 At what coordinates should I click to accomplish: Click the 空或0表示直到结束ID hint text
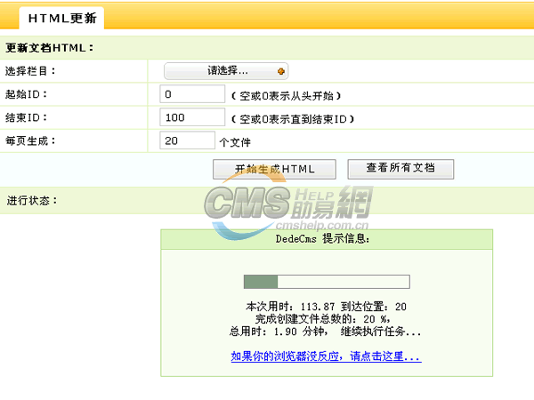coord(293,118)
